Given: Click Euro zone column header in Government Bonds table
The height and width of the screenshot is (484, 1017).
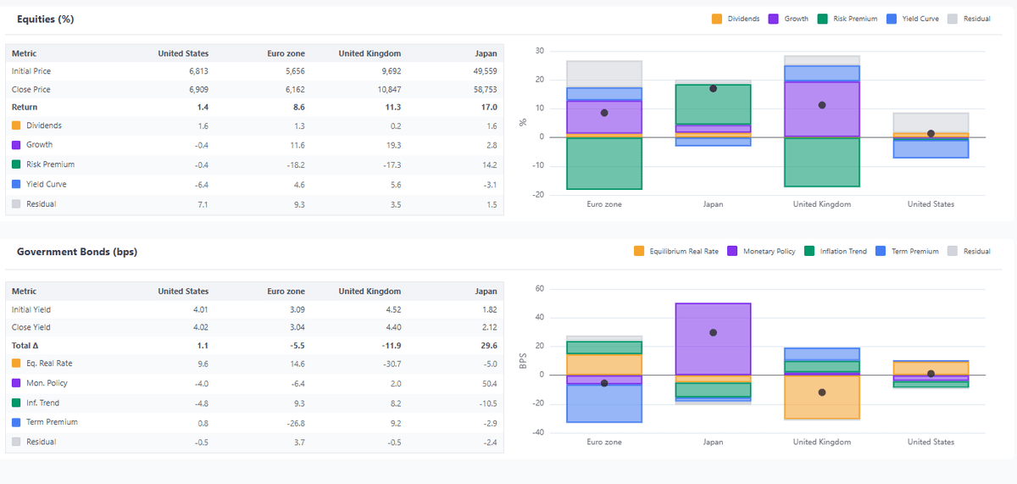Looking at the screenshot, I should [x=286, y=291].
